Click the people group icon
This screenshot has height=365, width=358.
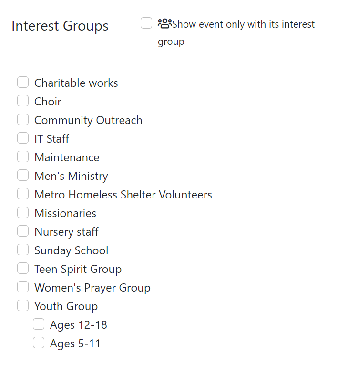coord(164,23)
